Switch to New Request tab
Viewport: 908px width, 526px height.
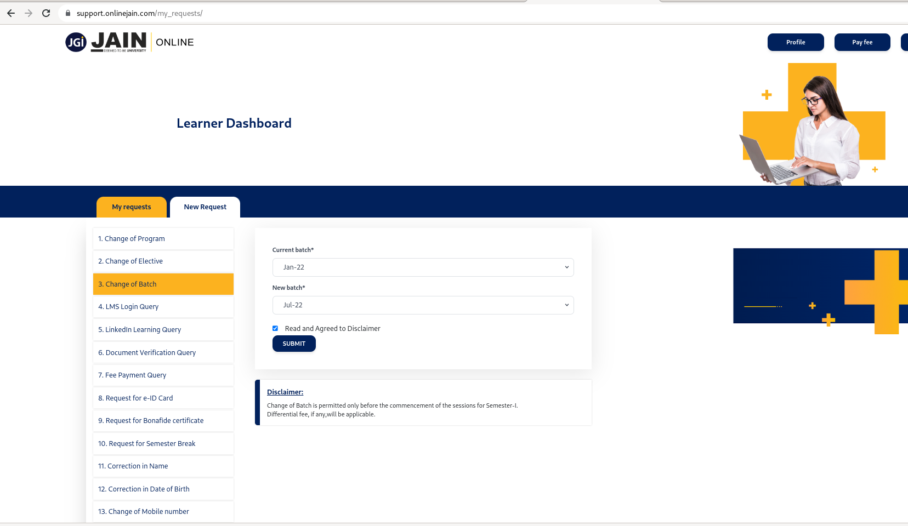pyautogui.click(x=205, y=207)
